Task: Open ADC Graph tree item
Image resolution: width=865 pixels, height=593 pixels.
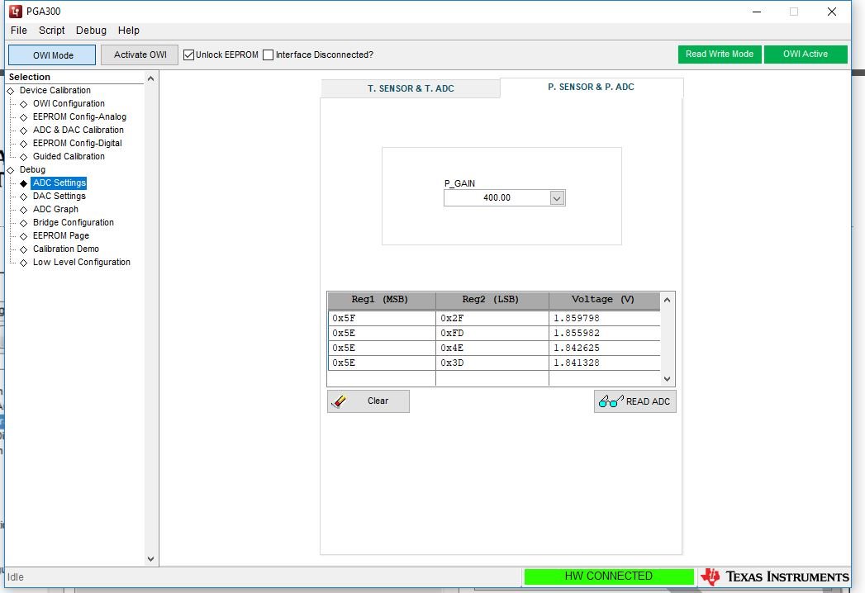Action: tap(55, 210)
